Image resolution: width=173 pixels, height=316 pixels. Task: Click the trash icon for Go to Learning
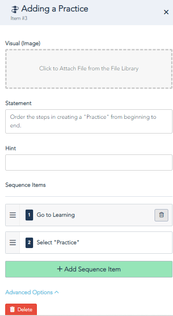(x=161, y=215)
